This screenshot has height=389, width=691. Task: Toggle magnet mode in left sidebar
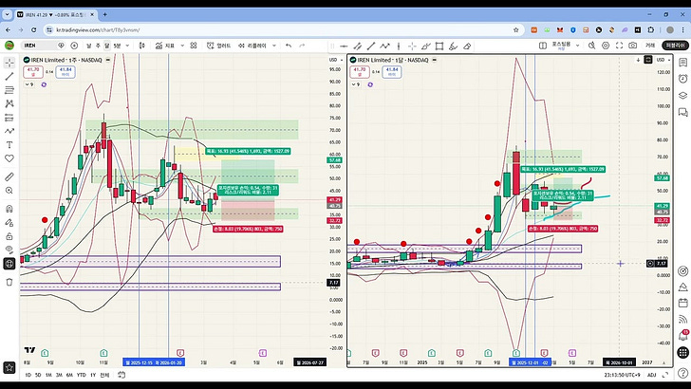click(9, 209)
